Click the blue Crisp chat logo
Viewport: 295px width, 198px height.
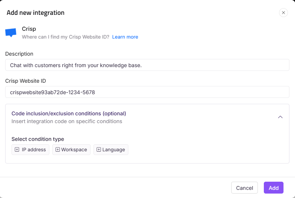pyautogui.click(x=11, y=33)
